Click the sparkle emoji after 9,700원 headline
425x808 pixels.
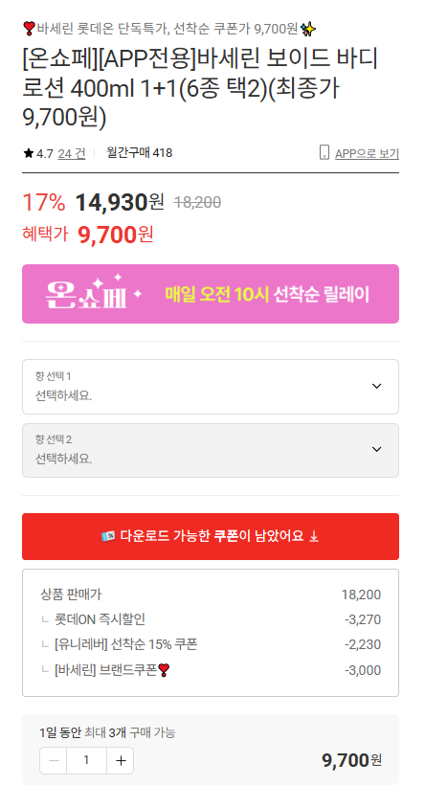[x=308, y=30]
